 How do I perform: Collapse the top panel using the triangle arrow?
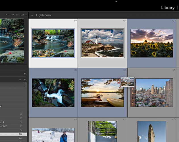click(116, 2)
